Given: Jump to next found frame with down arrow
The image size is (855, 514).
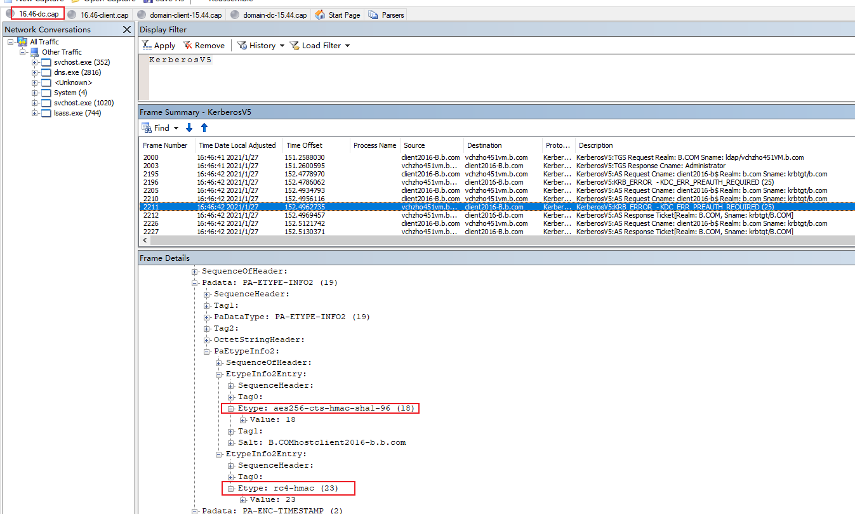Looking at the screenshot, I should [x=189, y=128].
